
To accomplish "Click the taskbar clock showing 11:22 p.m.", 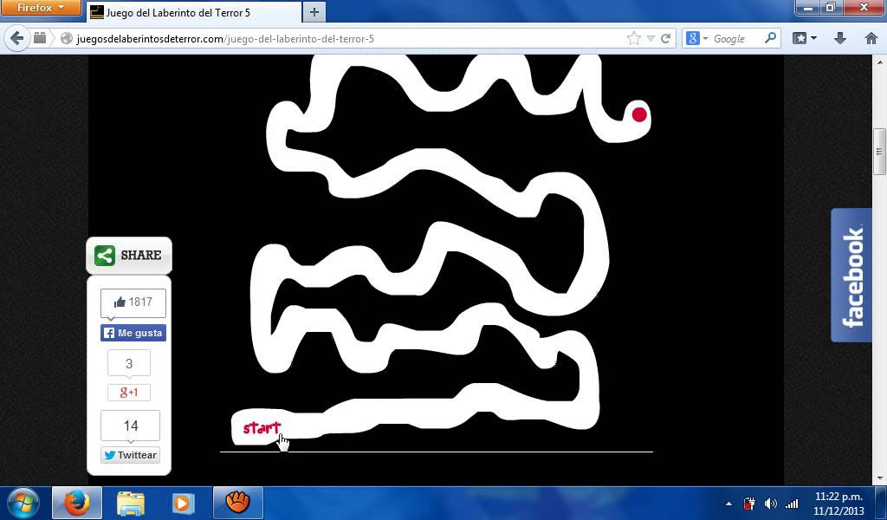I will [x=838, y=503].
